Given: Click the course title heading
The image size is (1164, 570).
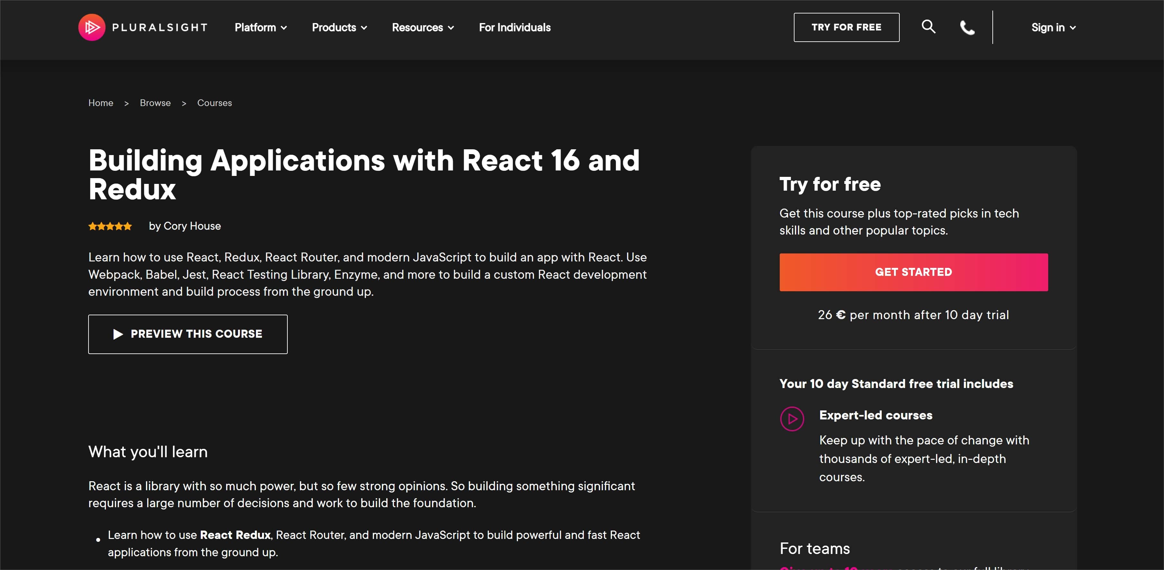Looking at the screenshot, I should point(364,175).
